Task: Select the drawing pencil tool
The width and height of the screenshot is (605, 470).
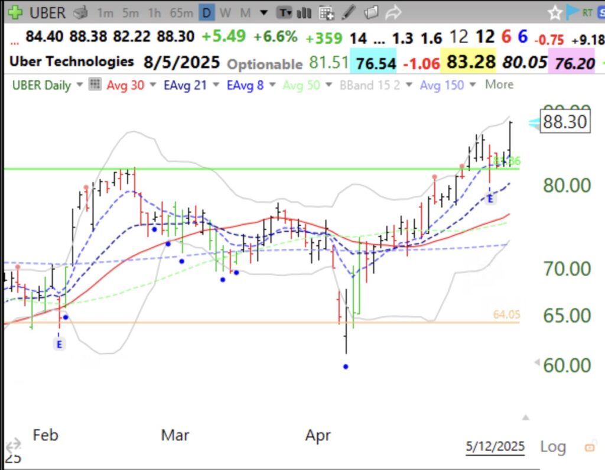Action: [349, 12]
